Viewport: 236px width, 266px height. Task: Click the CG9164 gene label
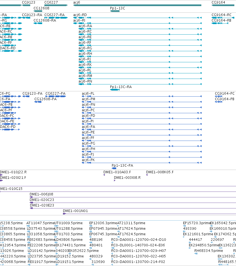pyautogui.click(x=218, y=2)
